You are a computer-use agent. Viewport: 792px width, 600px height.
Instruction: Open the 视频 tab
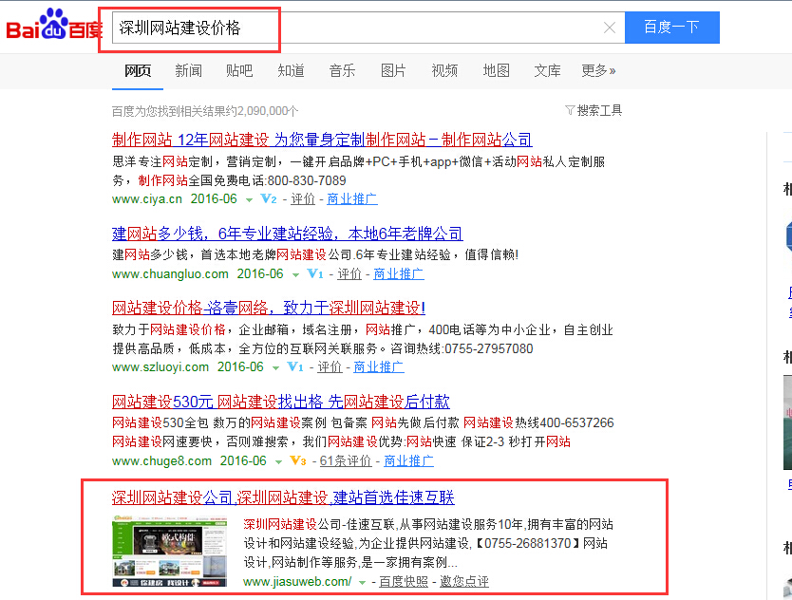pos(444,70)
